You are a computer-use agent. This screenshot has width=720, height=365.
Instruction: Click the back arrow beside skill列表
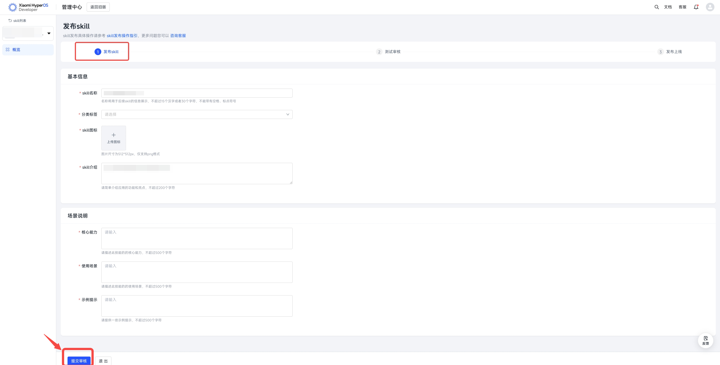click(x=10, y=21)
